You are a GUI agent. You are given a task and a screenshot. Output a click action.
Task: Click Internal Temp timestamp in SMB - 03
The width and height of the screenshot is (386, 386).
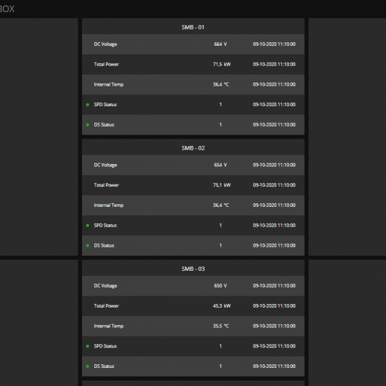(x=274, y=326)
